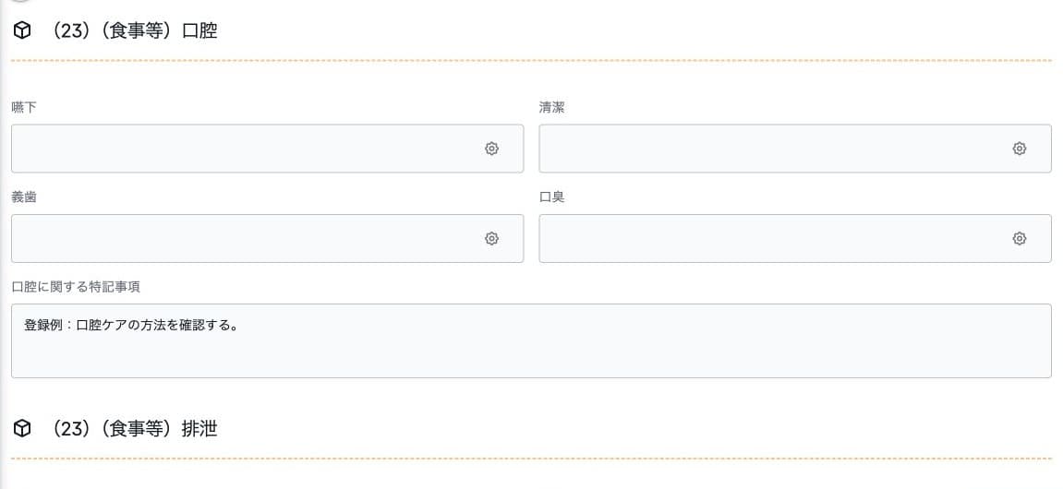1063x489 pixels.
Task: Focus the 嚥下 input box
Action: [267, 149]
